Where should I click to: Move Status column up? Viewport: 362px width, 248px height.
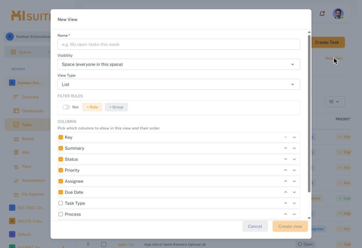pos(285,159)
